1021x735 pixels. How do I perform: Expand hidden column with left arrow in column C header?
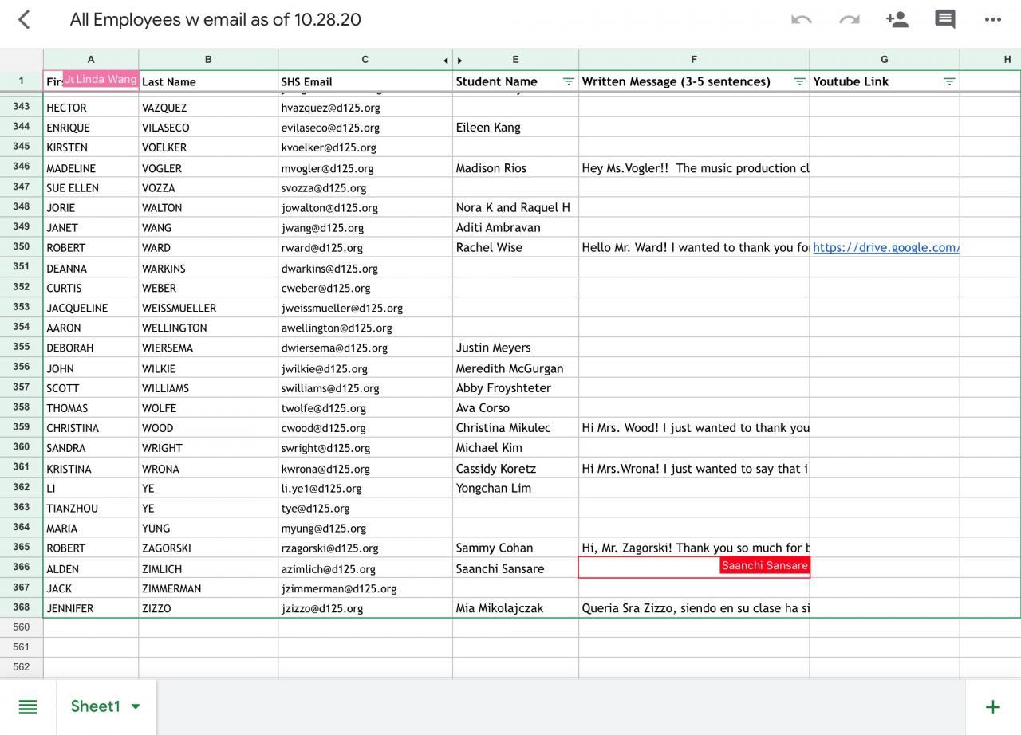click(x=446, y=60)
